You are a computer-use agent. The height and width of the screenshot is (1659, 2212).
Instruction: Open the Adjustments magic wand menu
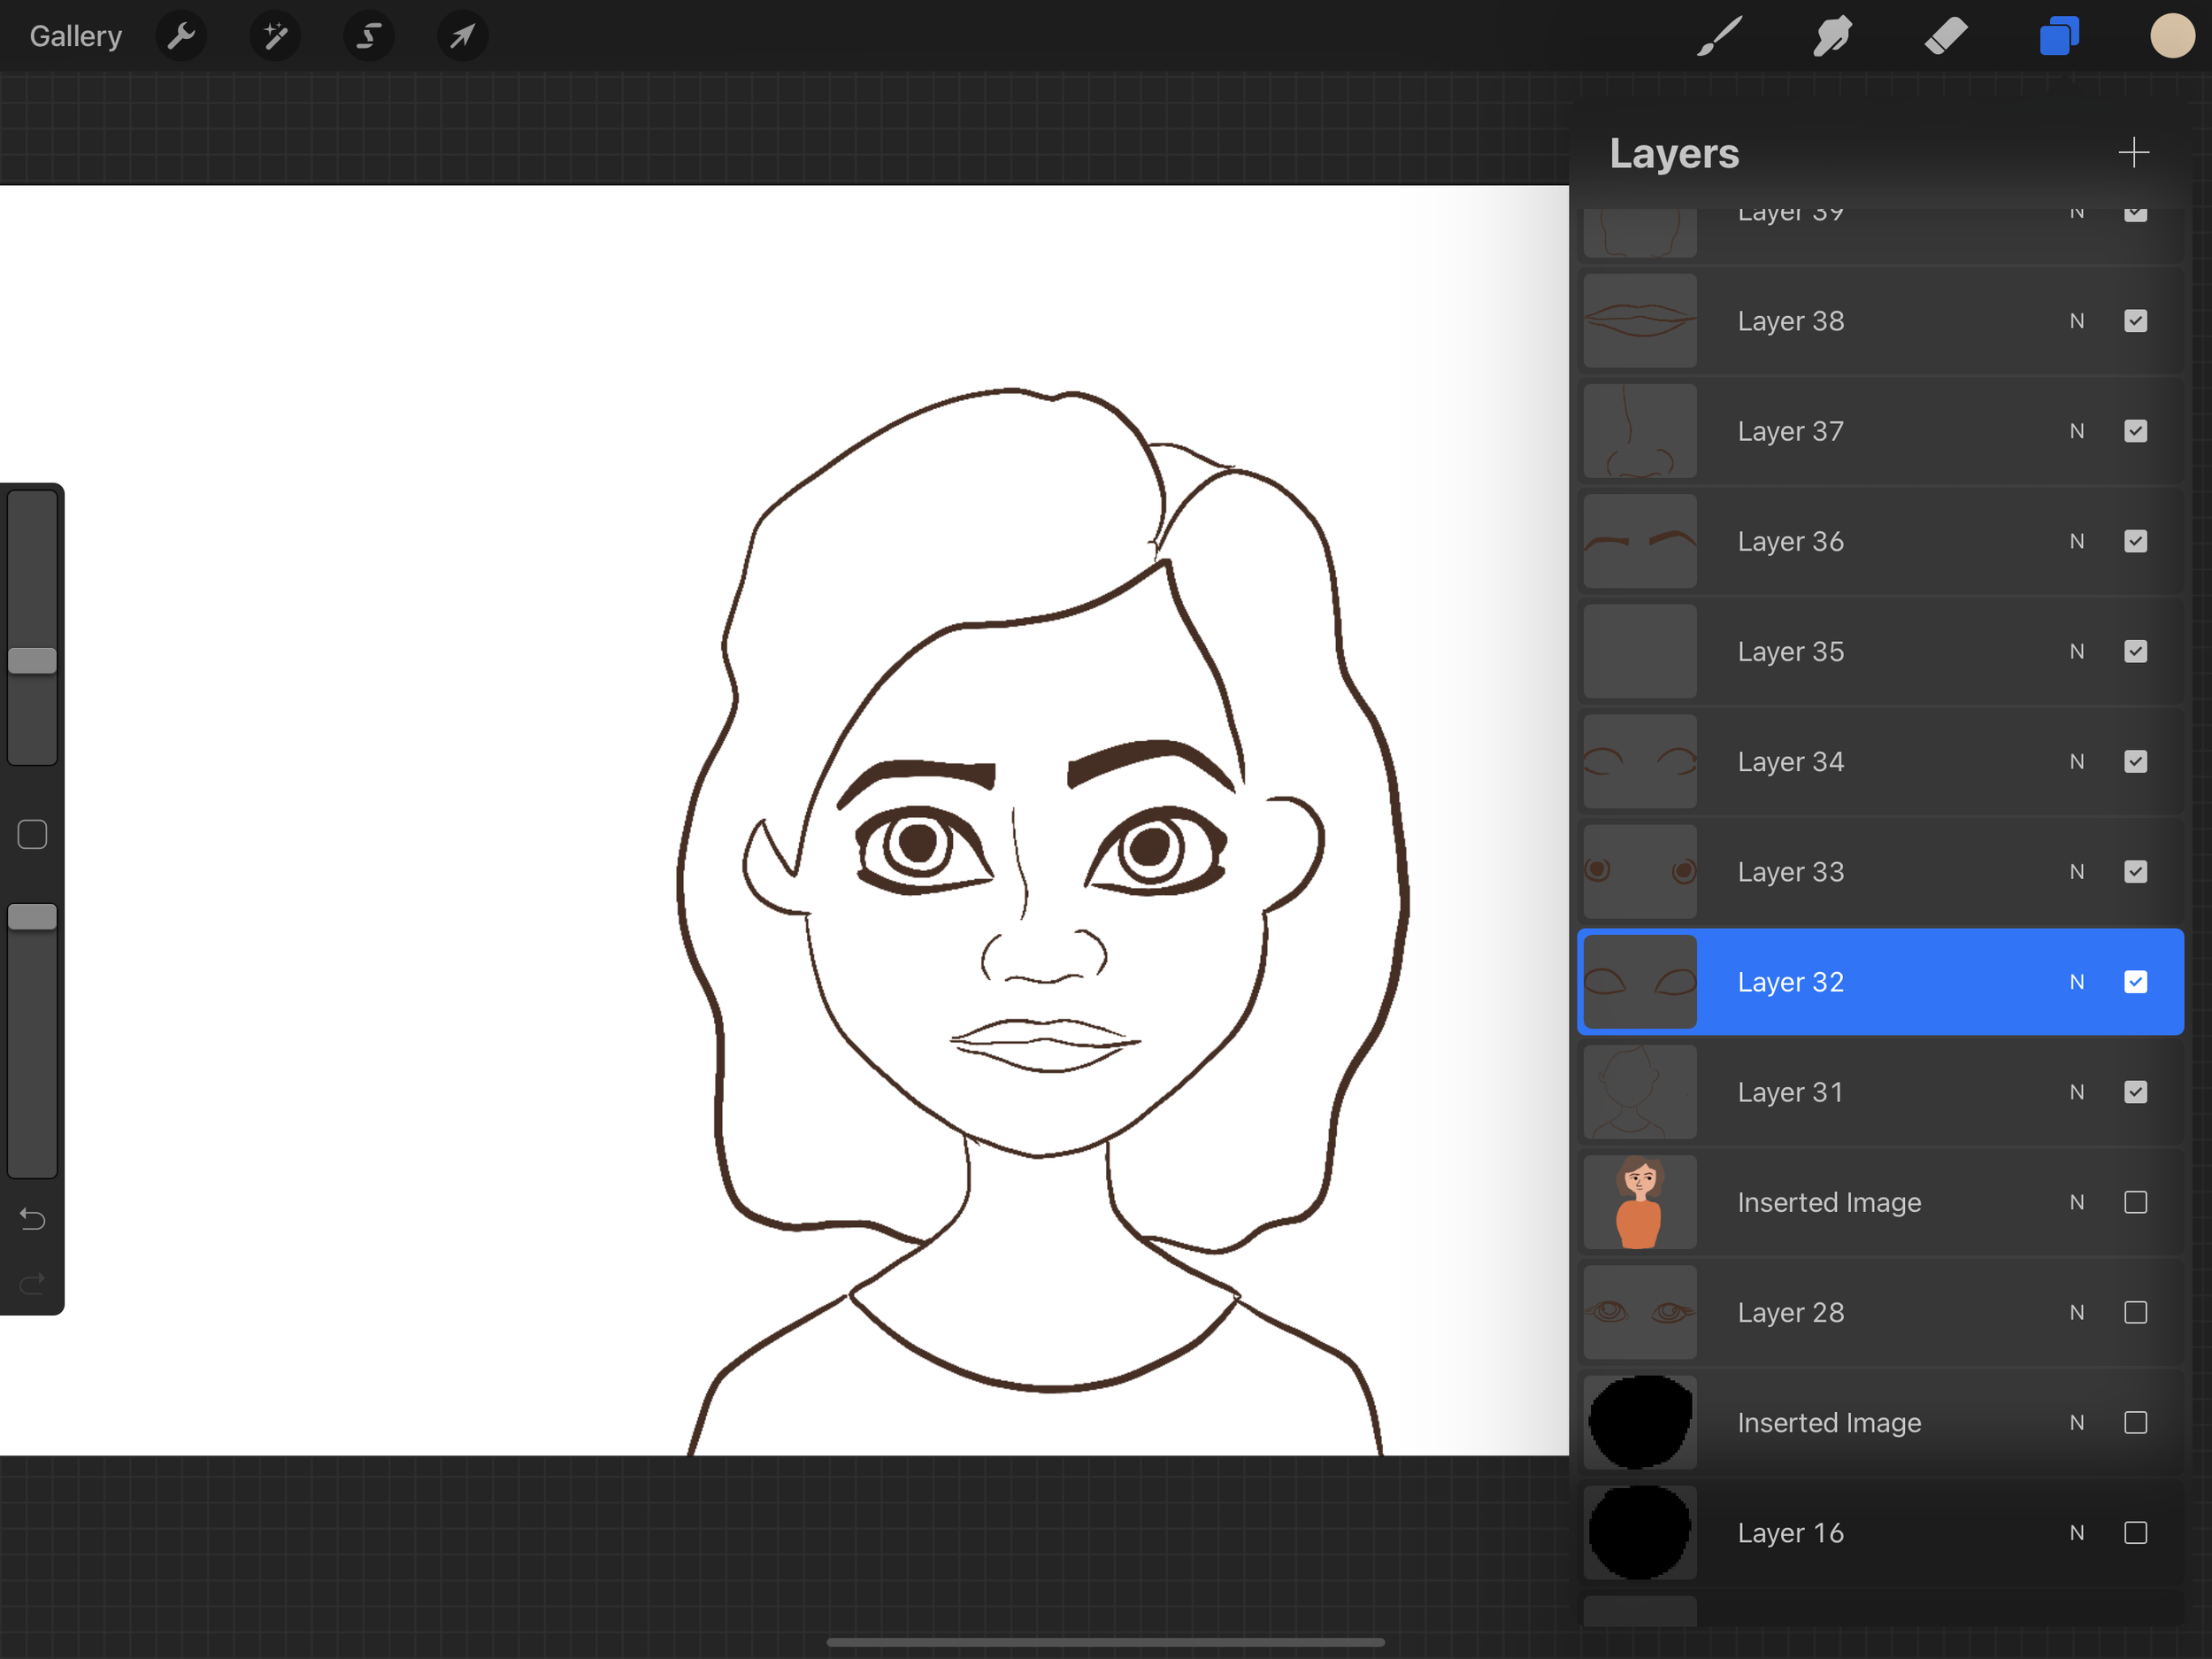pos(275,37)
